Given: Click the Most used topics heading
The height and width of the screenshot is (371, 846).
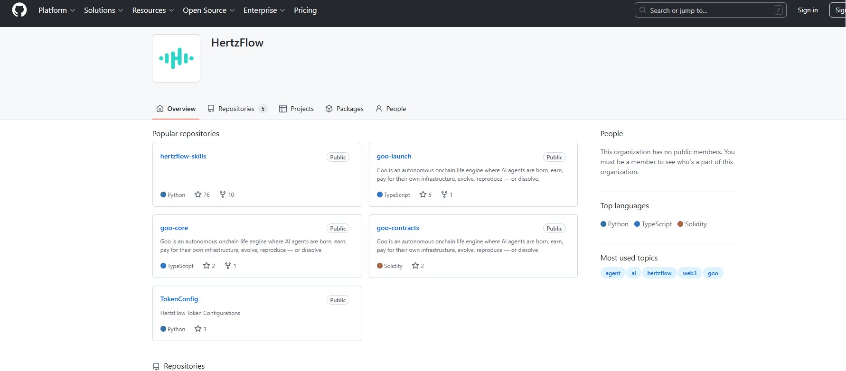Looking at the screenshot, I should [629, 258].
